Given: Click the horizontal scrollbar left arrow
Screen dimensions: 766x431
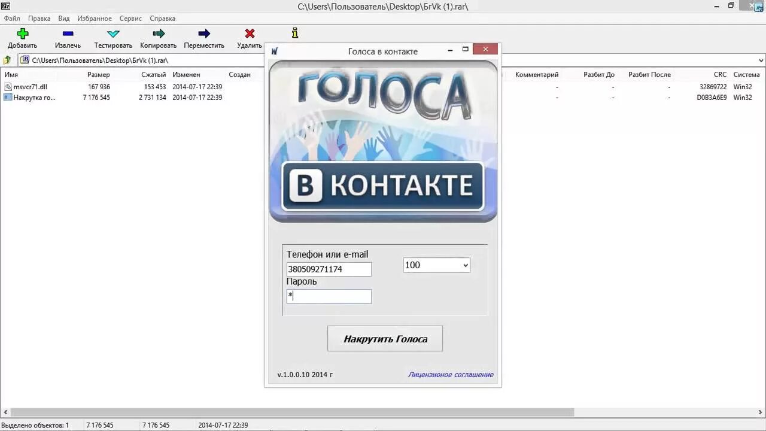Looking at the screenshot, I should pyautogui.click(x=5, y=412).
